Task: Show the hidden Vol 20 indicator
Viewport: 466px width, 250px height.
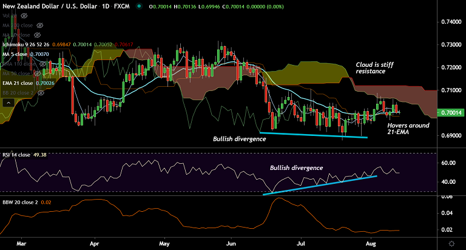Action: (24, 16)
